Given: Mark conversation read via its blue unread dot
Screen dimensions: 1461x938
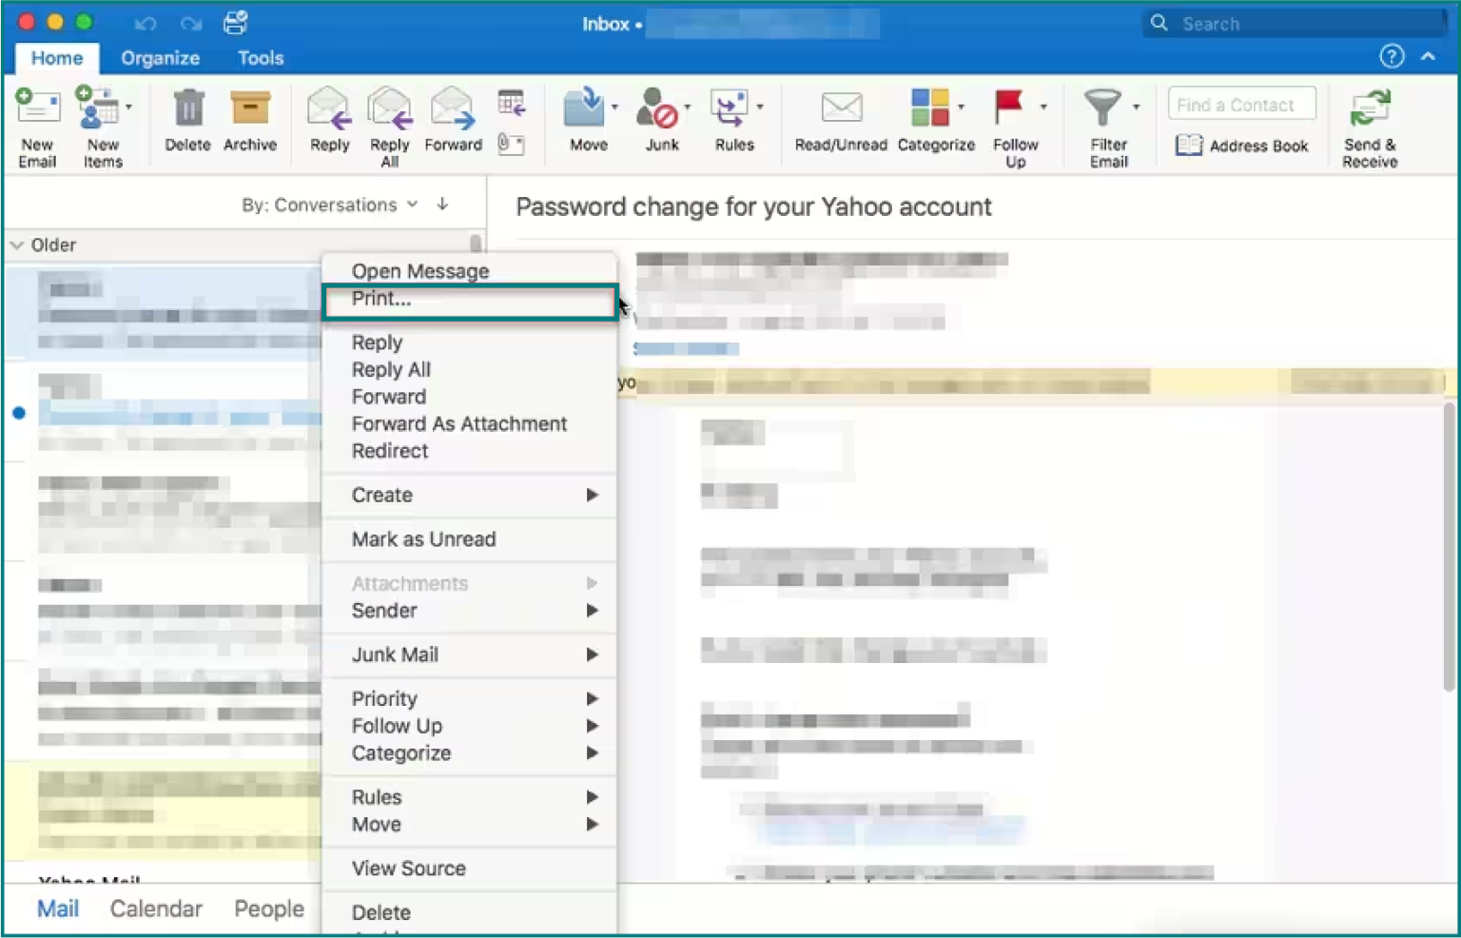Looking at the screenshot, I should point(19,412).
